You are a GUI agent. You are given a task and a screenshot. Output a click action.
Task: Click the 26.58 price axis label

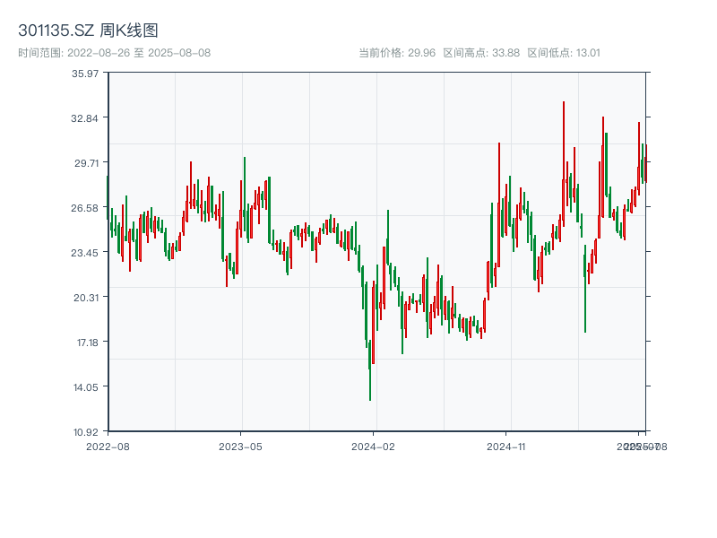tap(85, 208)
